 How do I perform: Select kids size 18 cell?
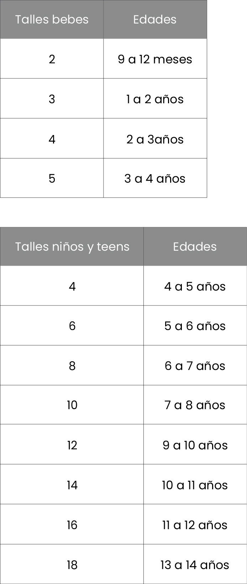click(72, 564)
